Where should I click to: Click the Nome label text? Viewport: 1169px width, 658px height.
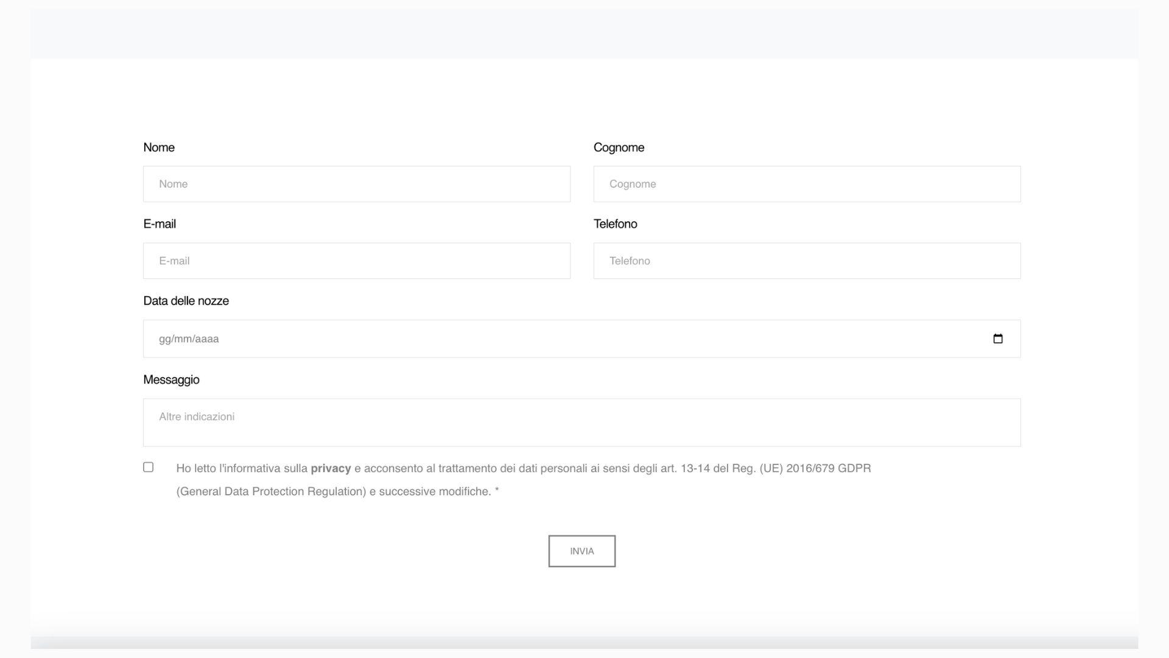coord(159,147)
